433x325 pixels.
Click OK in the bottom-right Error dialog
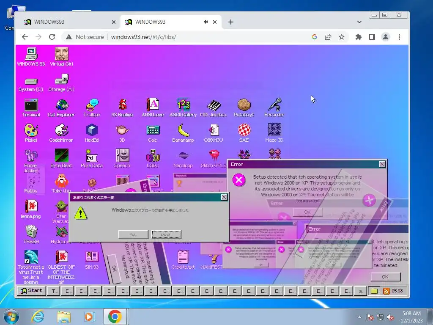click(x=385, y=277)
